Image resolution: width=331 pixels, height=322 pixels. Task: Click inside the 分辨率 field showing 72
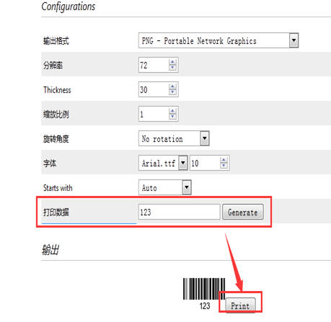154,65
